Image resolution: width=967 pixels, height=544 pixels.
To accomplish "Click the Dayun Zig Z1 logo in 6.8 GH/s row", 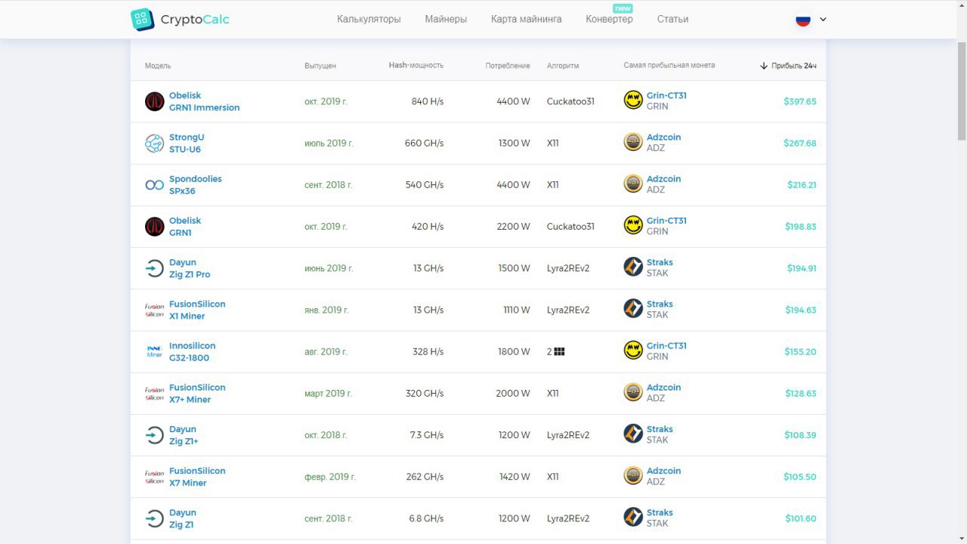I will tap(155, 518).
